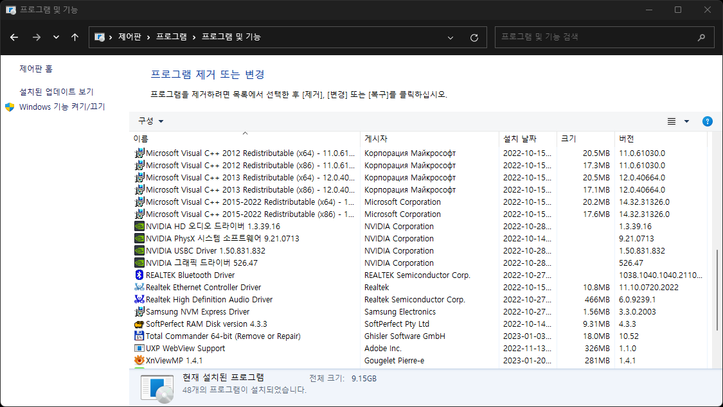Viewport: 723px width, 407px height.
Task: Select Visual C++ 2015-2022 Redistributable (x86) icon
Action: tap(139, 214)
